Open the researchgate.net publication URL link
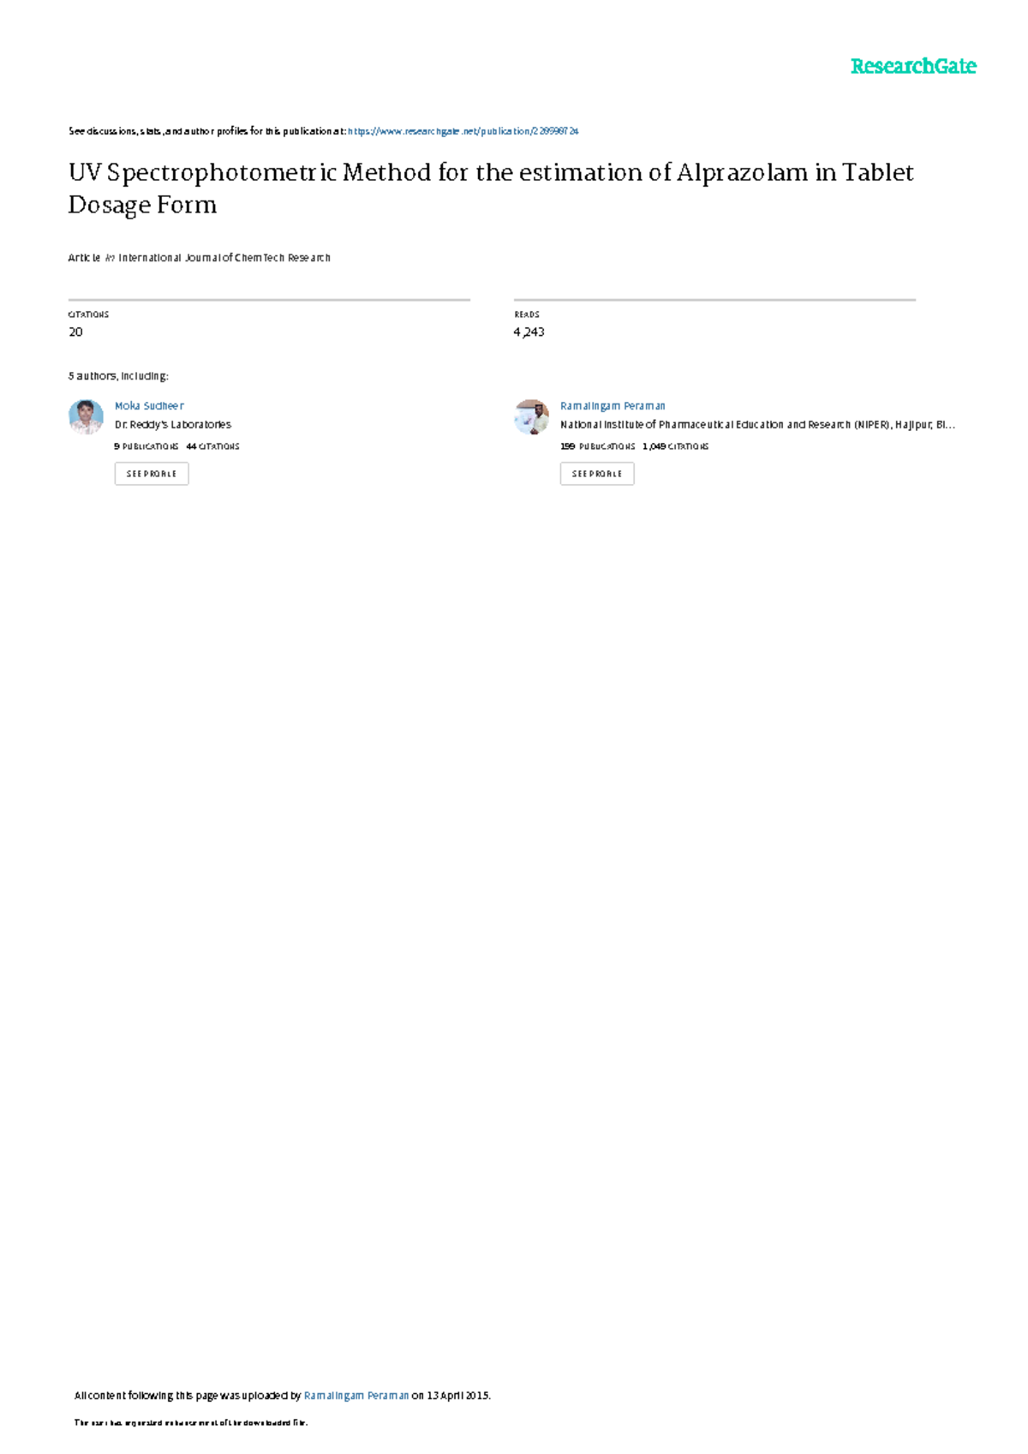The width and height of the screenshot is (1028, 1454). [x=463, y=131]
